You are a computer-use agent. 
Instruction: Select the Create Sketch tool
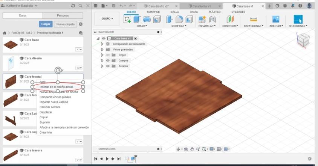tap(127, 20)
